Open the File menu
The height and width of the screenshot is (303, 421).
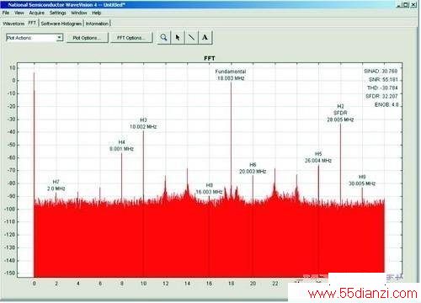[6, 13]
